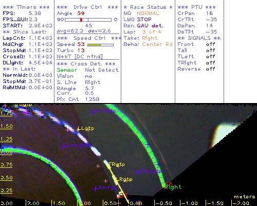Click the Tail signal off status
The height and width of the screenshot is (206, 257).
click(210, 50)
